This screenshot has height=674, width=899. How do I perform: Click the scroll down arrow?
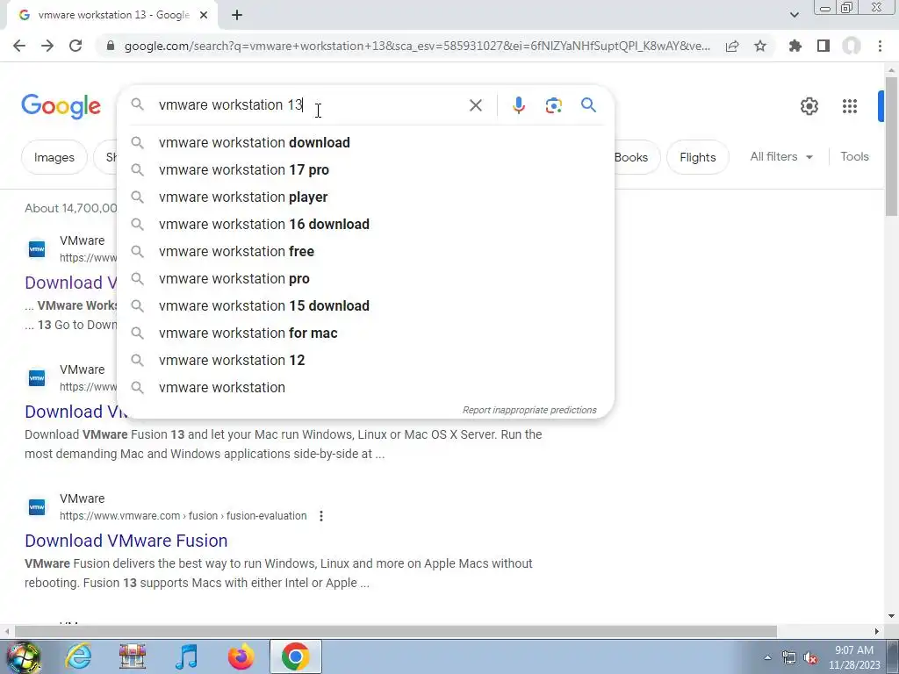[891, 617]
